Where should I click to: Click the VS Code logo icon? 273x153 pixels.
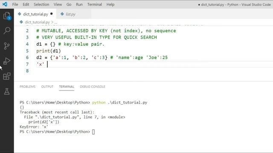point(5,4)
